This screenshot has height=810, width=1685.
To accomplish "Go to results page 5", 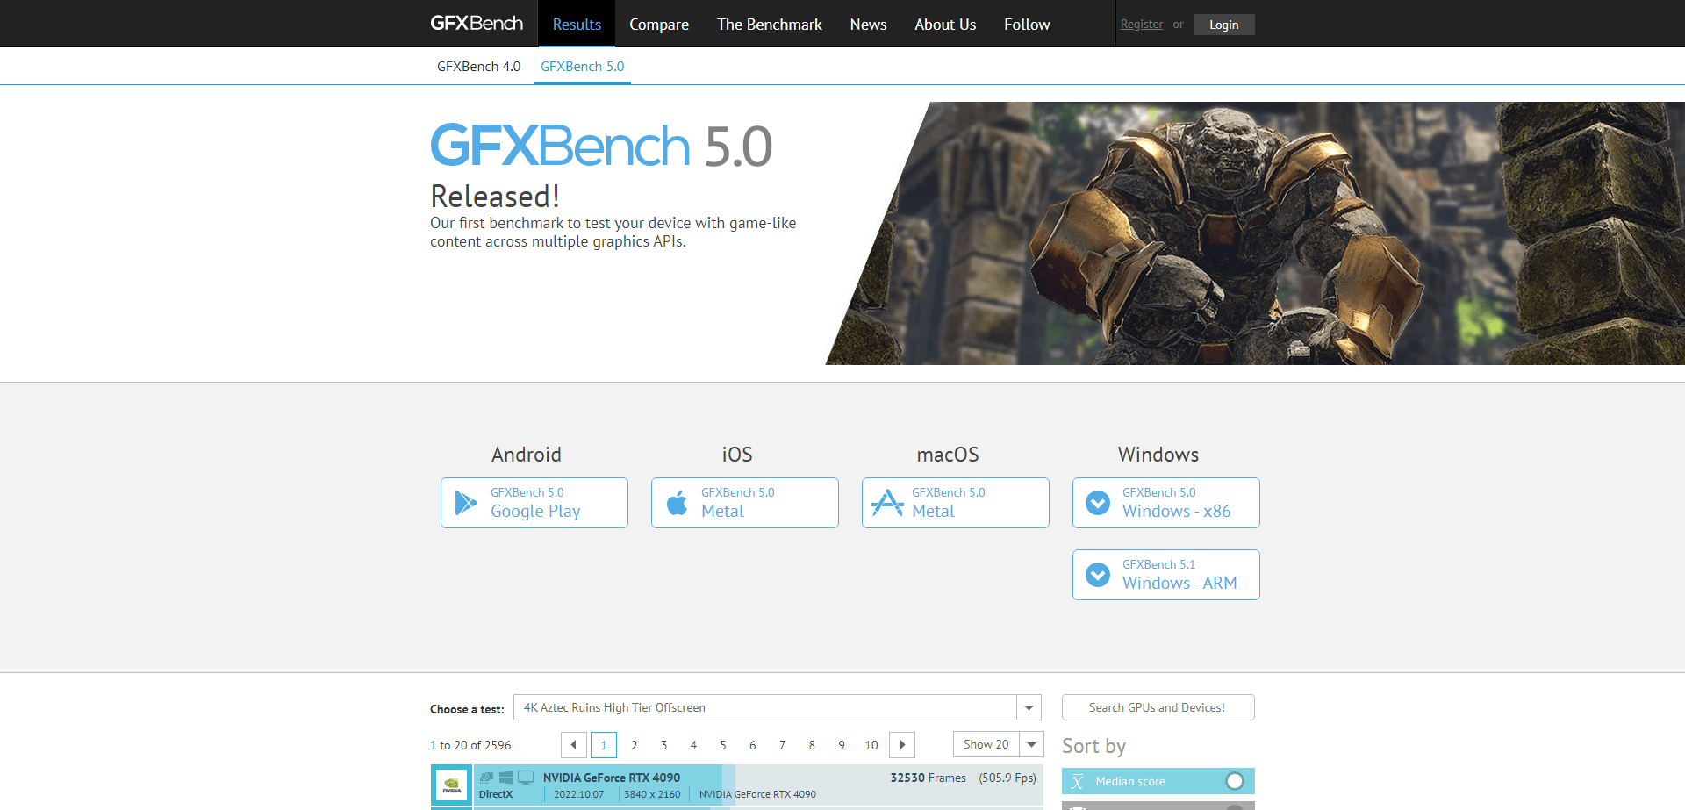I will (723, 744).
